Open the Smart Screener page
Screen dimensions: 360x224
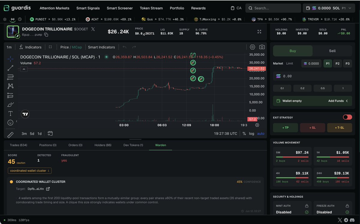pyautogui.click(x=120, y=8)
